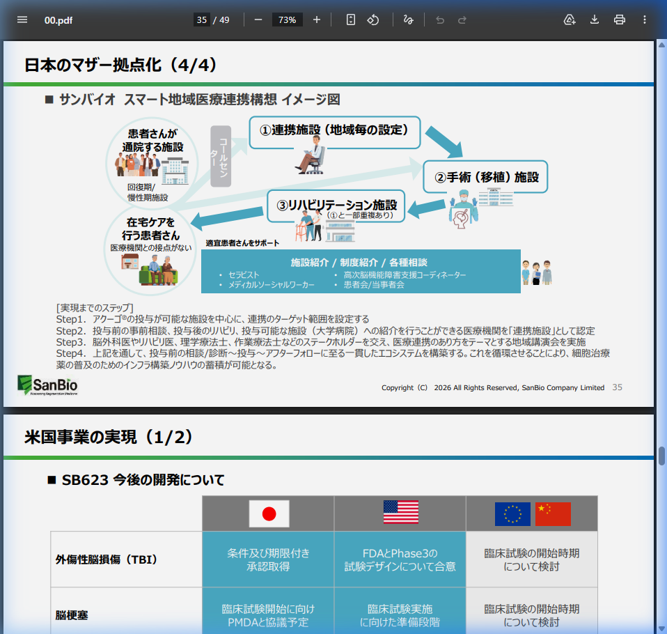Click the 脳梗塞 row label

72,615
